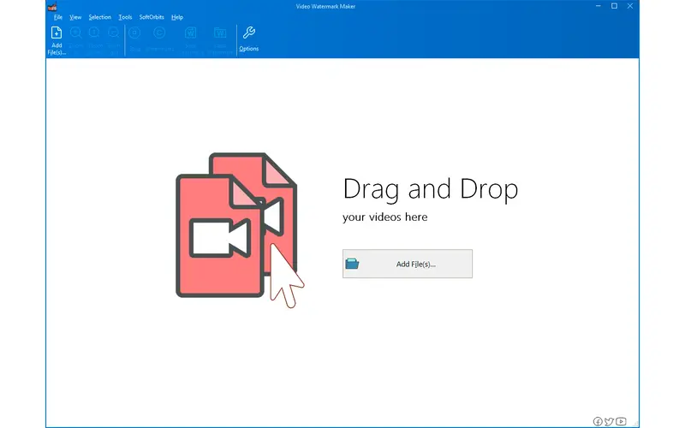Click the Add File(s) toolbar icon
685x428 pixels.
click(57, 40)
